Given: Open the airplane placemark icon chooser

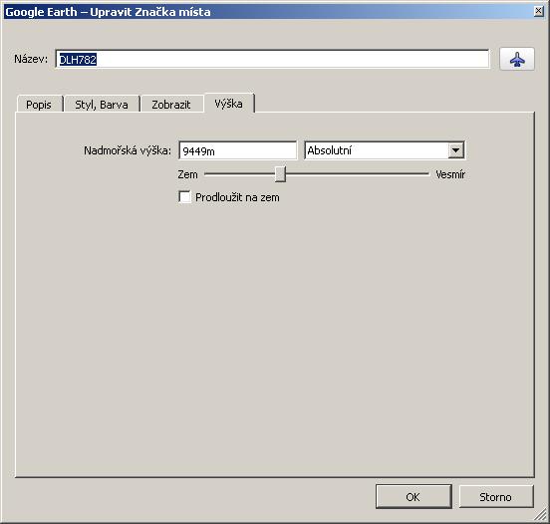Looking at the screenshot, I should (x=517, y=59).
